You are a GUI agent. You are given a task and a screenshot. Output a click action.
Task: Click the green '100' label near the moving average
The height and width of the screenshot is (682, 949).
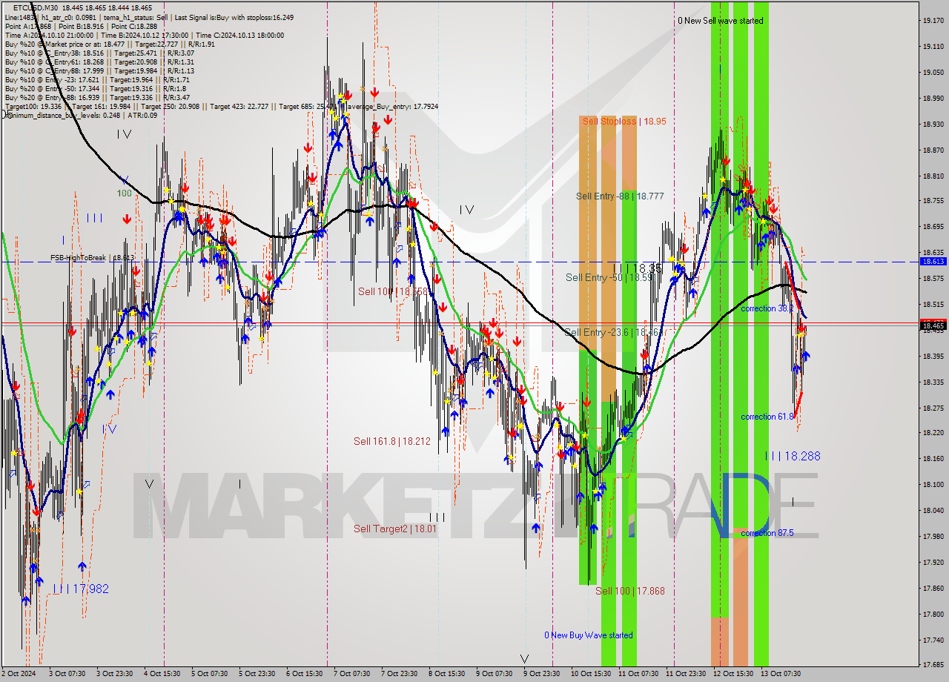pos(124,193)
